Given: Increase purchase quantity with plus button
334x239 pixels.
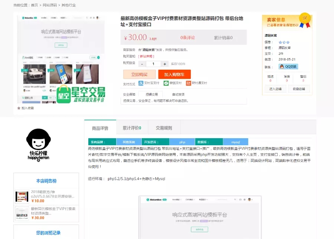Looking at the screenshot, I should [x=165, y=64].
